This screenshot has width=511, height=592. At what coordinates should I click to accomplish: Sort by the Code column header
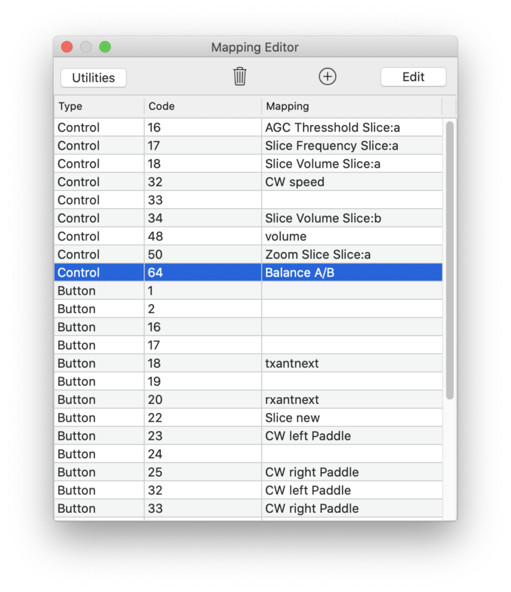pyautogui.click(x=203, y=106)
